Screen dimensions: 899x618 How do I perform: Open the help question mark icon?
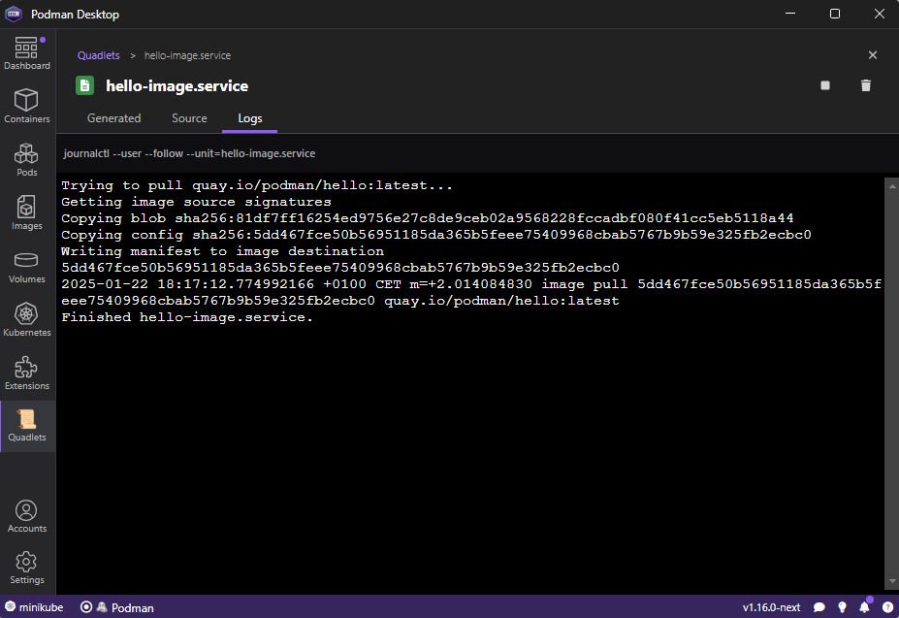pos(886,607)
